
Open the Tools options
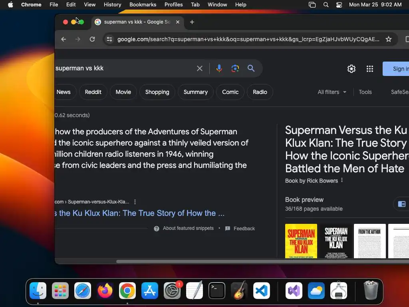[365, 92]
